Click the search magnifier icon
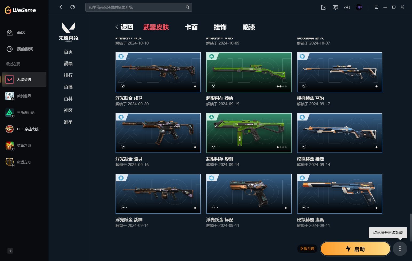 point(188,7)
